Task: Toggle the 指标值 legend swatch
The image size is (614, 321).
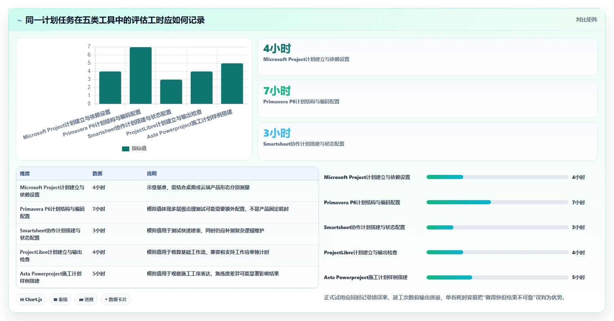Action: pos(125,148)
